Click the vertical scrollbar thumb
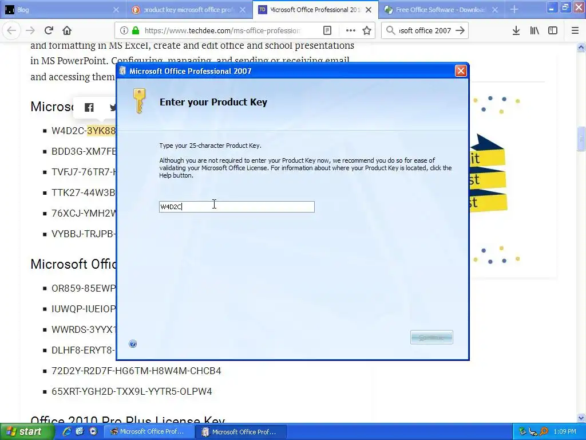 [581, 139]
